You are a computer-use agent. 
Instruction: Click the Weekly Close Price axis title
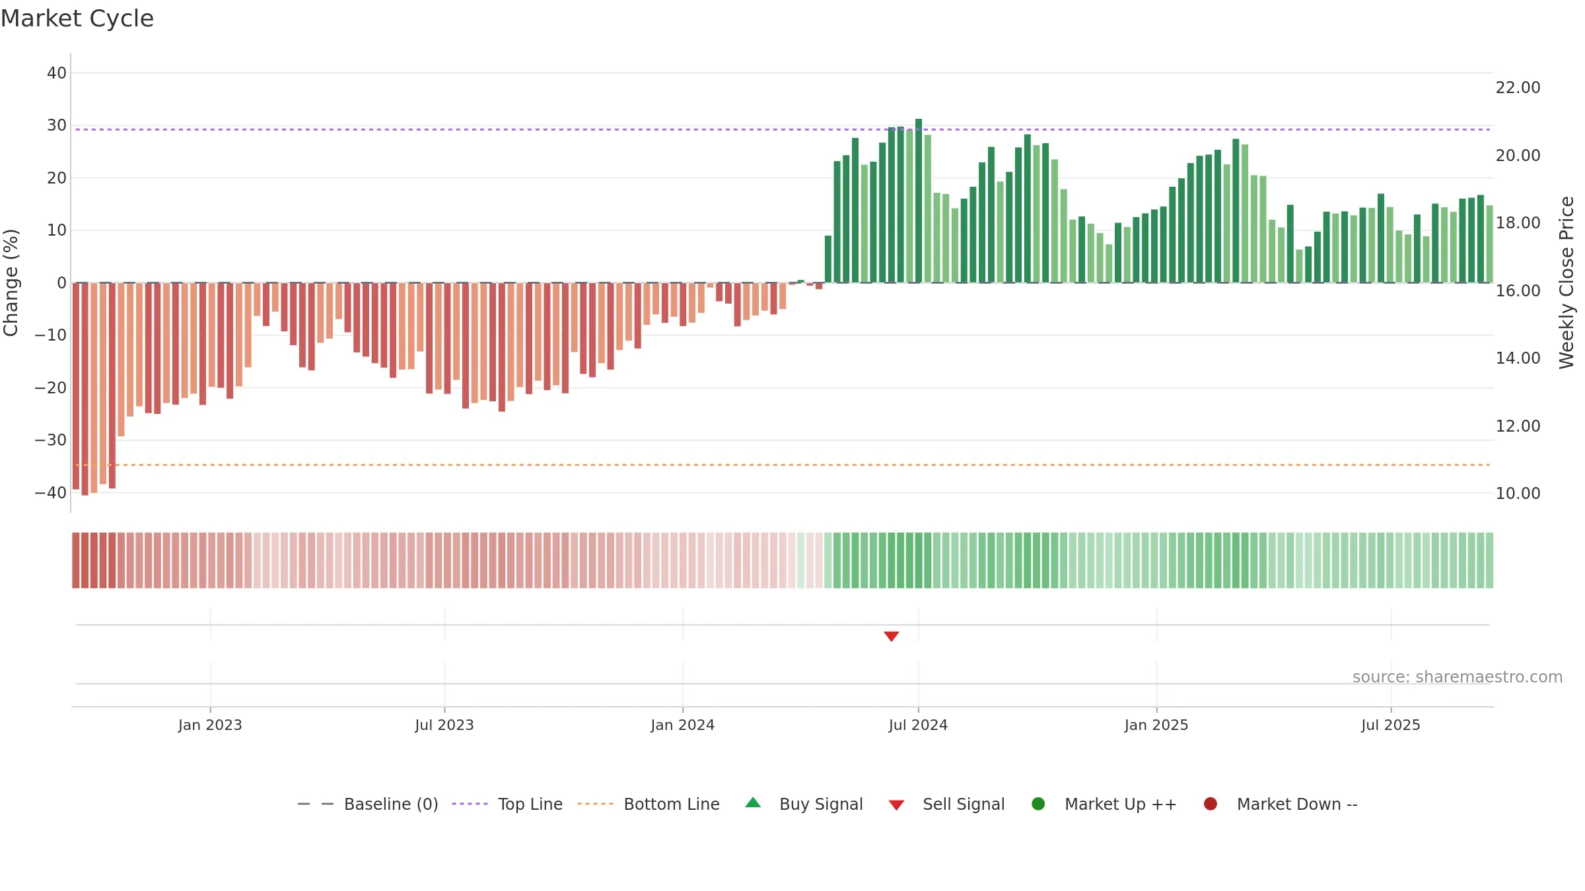coord(1567,282)
